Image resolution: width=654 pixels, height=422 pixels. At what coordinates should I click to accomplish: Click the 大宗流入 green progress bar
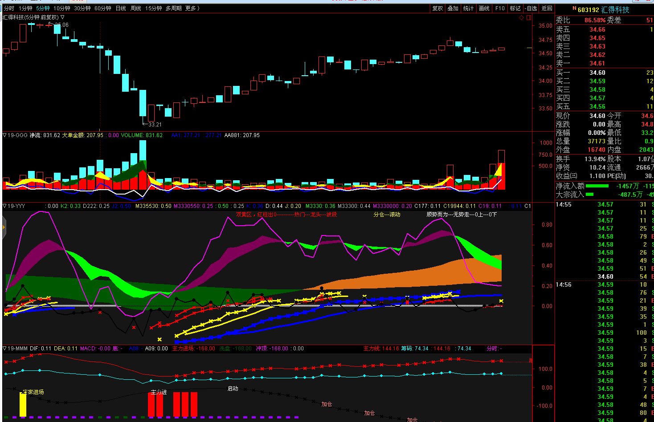pyautogui.click(x=590, y=195)
